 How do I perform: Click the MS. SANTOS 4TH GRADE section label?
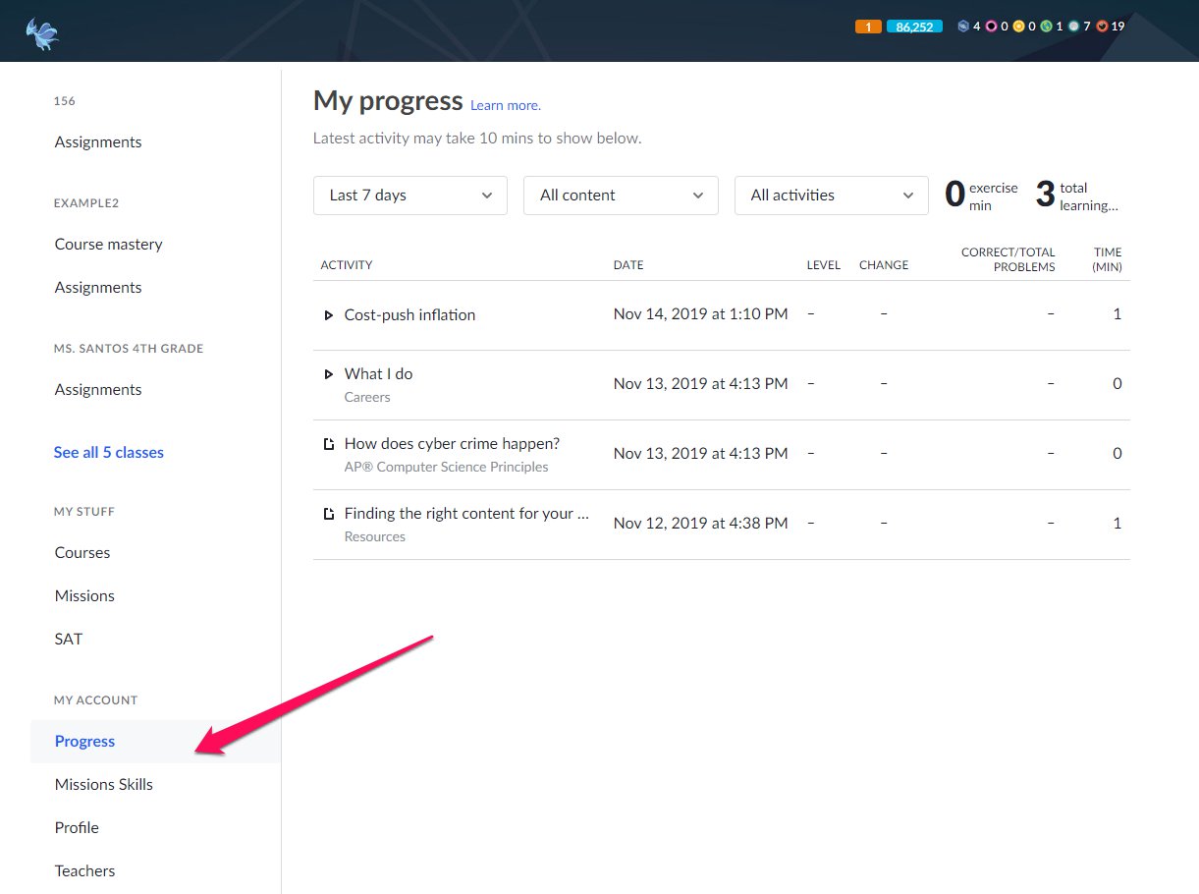pos(129,349)
